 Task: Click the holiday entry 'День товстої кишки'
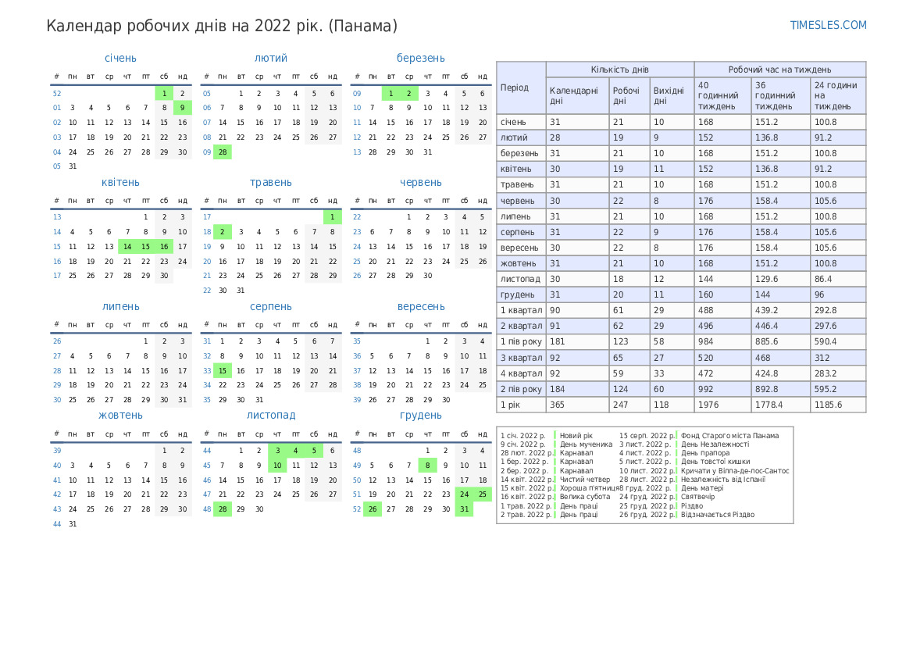(715, 462)
